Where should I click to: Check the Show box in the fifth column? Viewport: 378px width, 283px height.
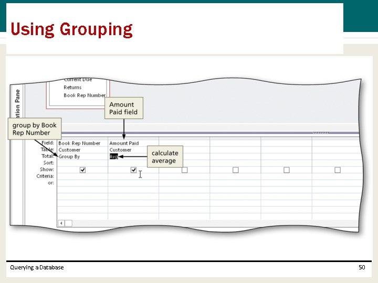287,170
